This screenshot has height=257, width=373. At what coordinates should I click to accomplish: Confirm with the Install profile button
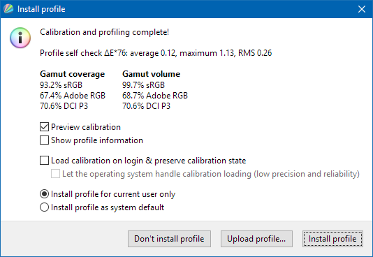pyautogui.click(x=332, y=239)
